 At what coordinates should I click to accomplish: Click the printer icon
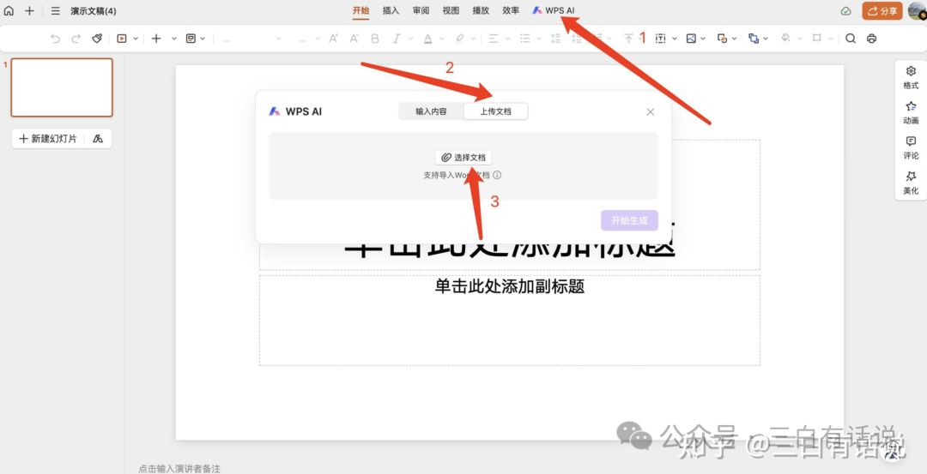point(871,39)
